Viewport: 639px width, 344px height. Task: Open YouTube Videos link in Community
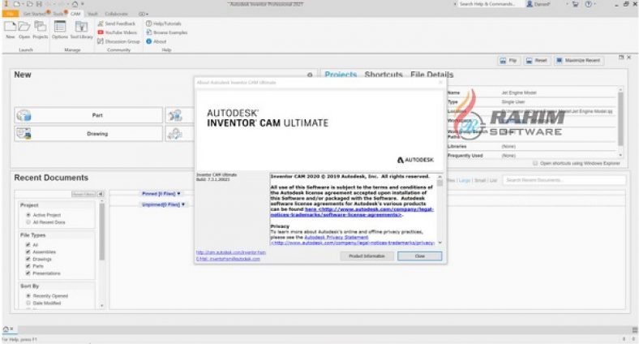(118, 32)
